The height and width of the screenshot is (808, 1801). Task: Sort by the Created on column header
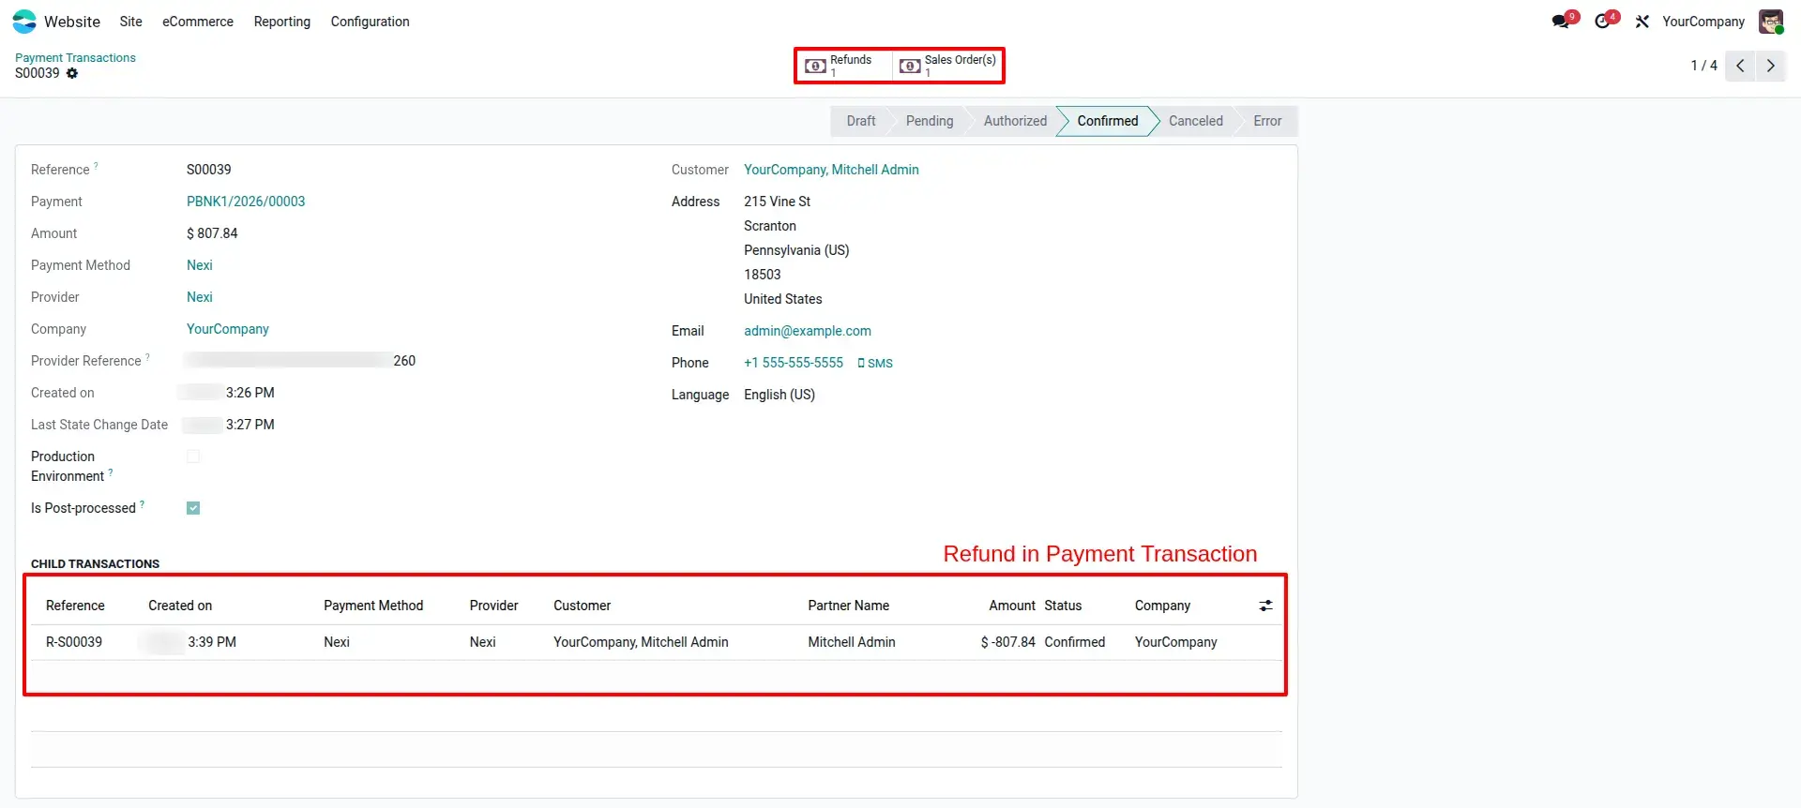[180, 606]
